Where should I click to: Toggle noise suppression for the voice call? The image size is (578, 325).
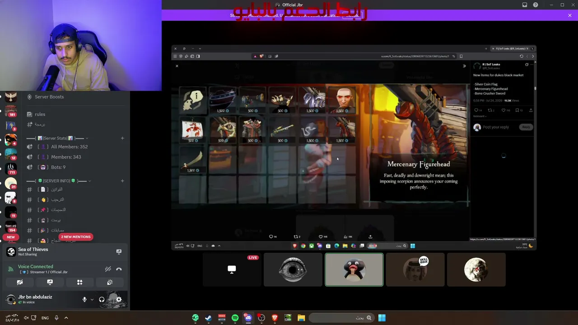[x=108, y=269]
